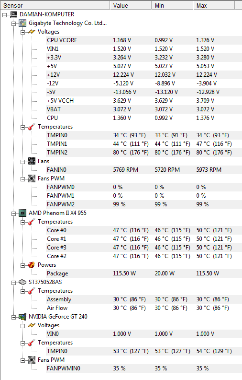Click the Value column header
The width and height of the screenshot is (242, 380).
click(131, 5)
